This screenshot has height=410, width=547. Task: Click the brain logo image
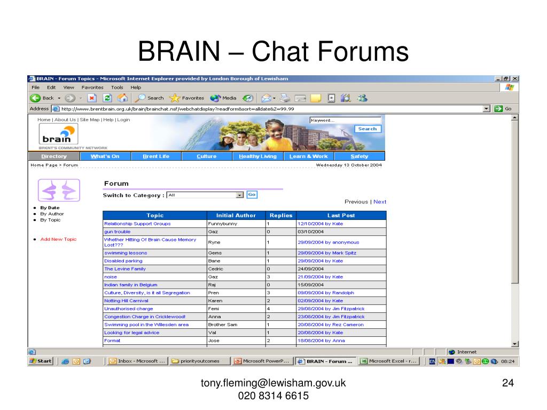click(58, 135)
